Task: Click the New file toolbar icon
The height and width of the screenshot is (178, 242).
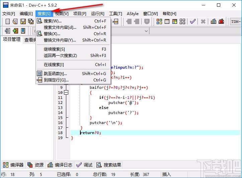Action: tap(8, 21)
